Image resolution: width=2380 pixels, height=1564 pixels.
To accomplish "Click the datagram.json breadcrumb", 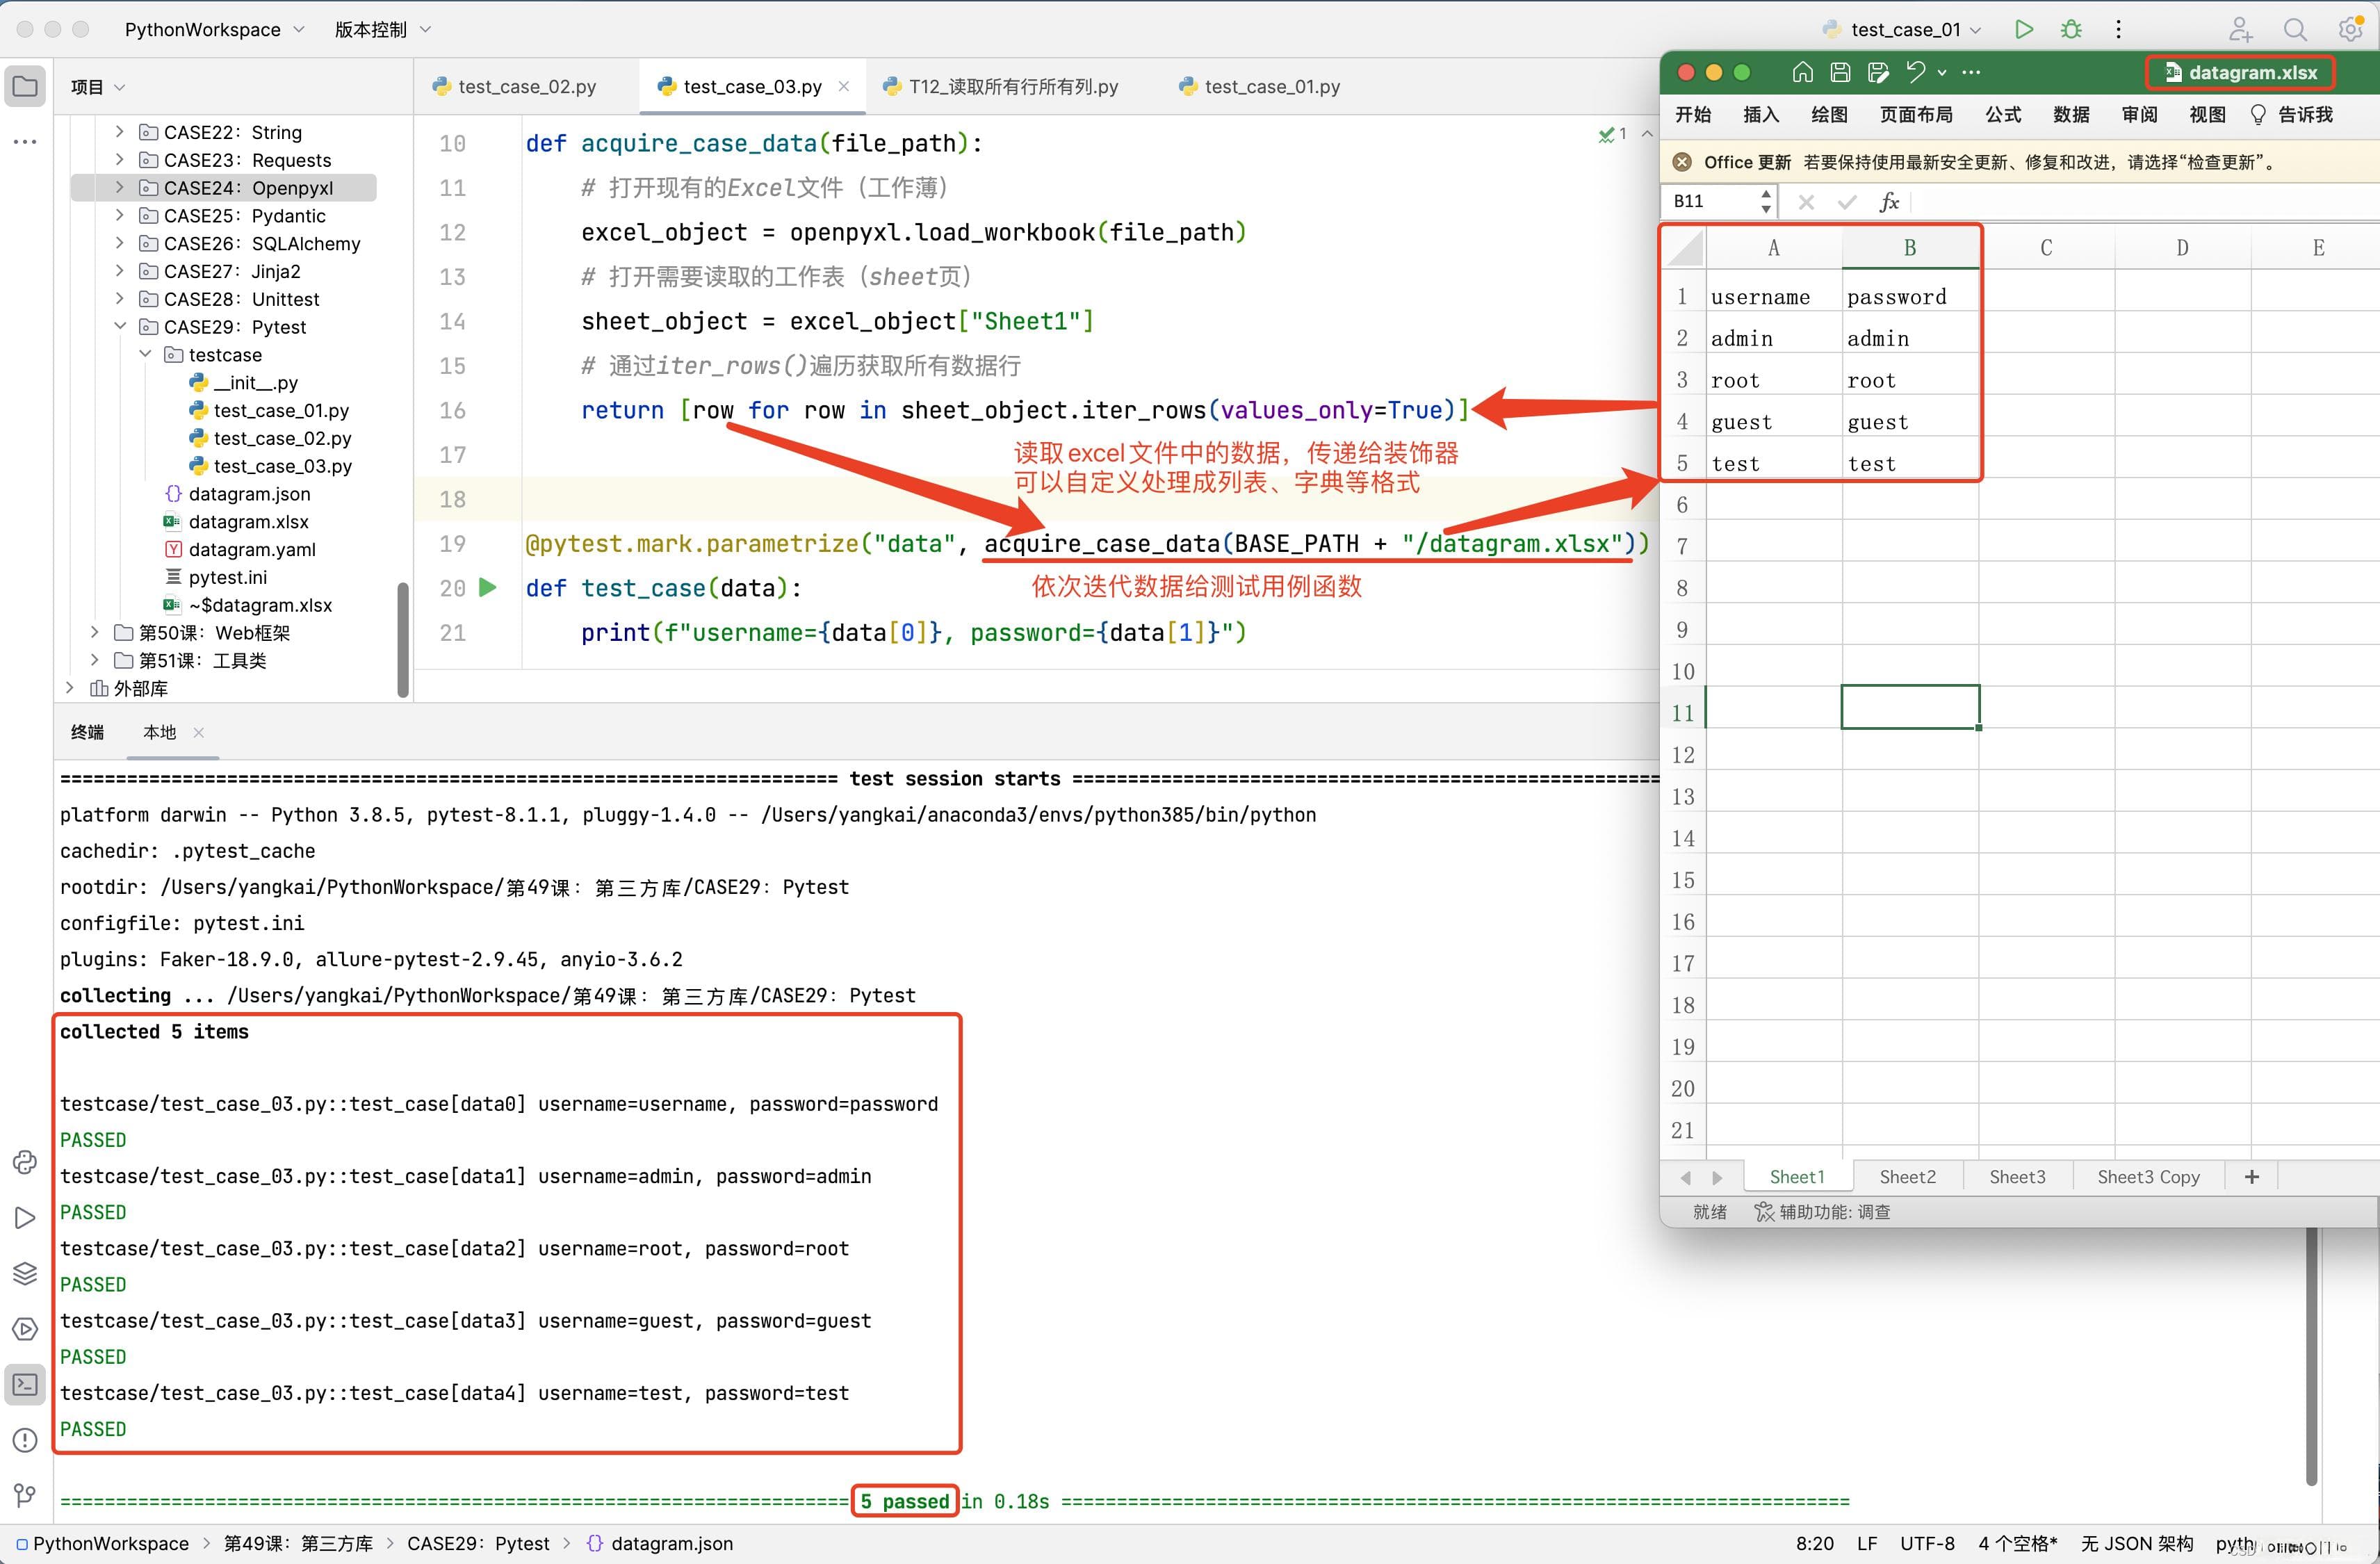I will [659, 1543].
